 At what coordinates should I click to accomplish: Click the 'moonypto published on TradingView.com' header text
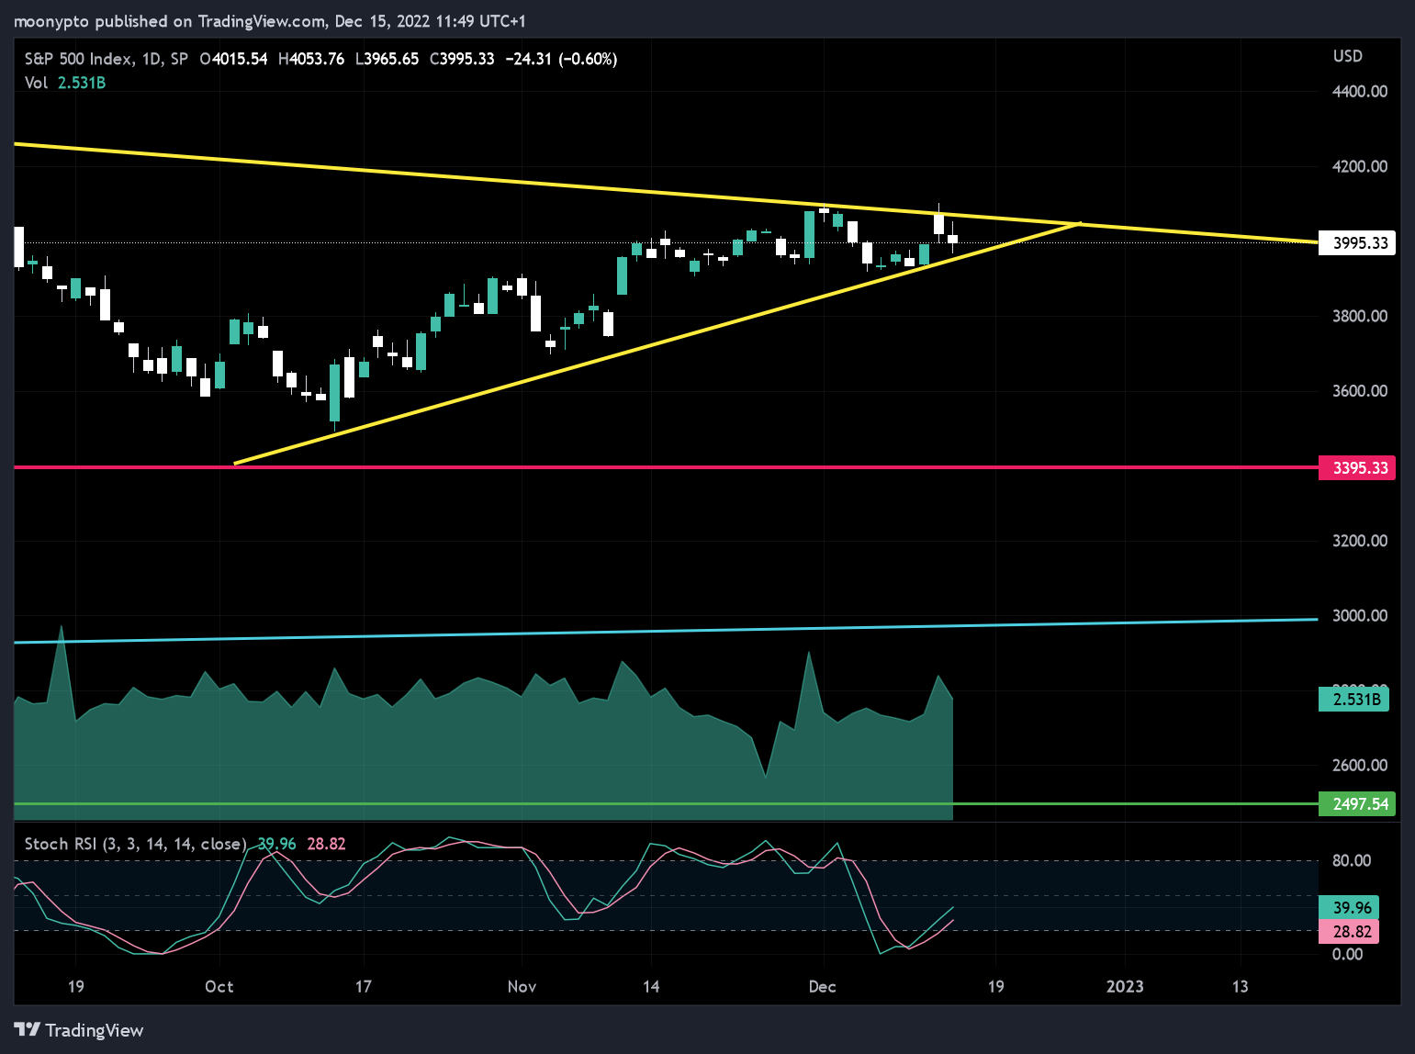(x=170, y=21)
